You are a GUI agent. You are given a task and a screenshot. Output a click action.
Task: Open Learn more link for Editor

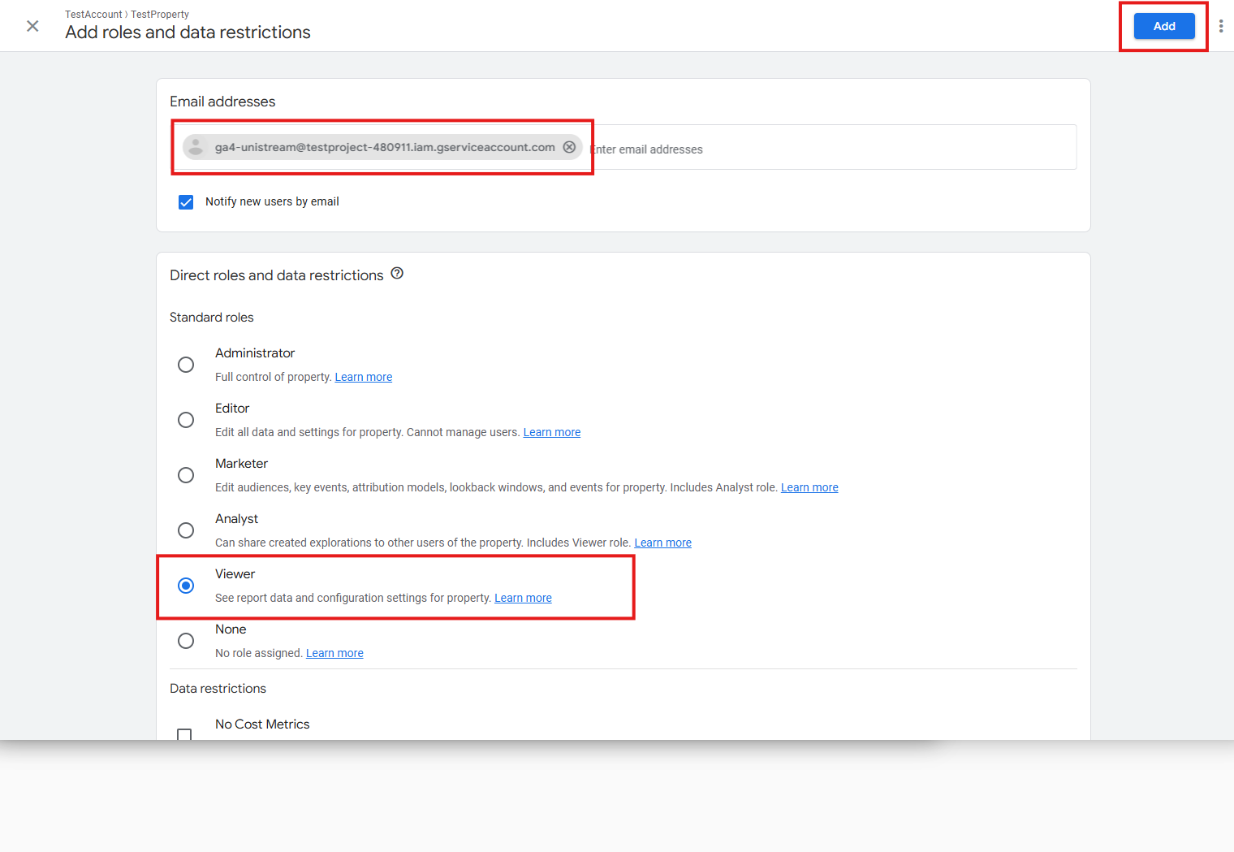(x=551, y=432)
